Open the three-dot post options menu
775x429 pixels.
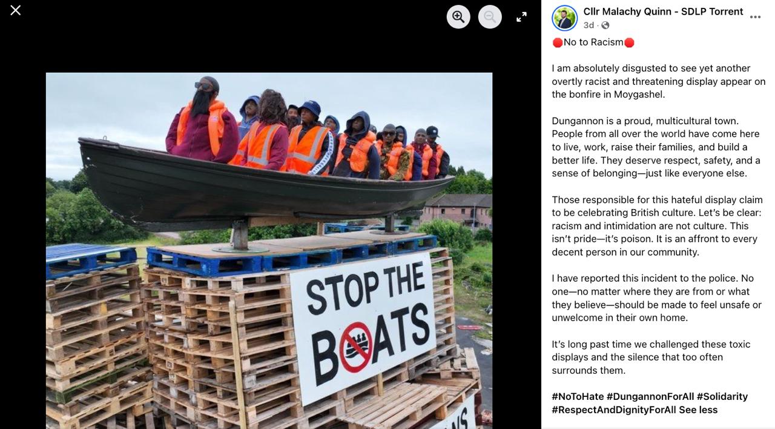tap(755, 17)
